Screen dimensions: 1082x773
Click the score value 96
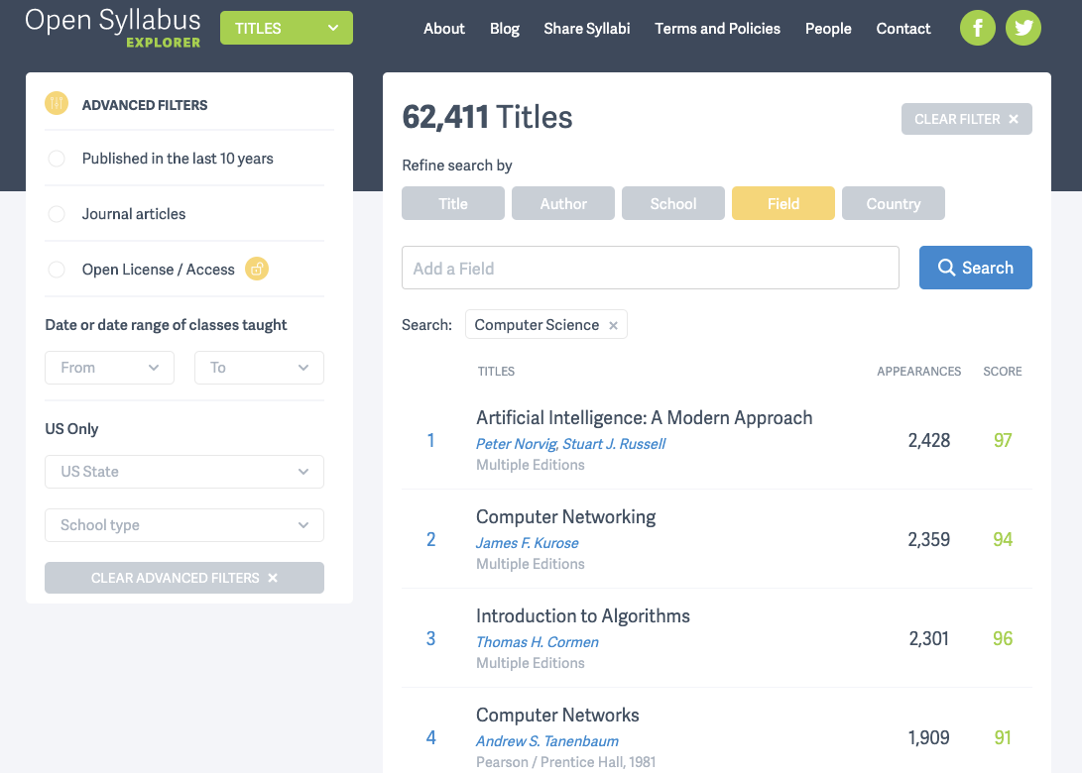(x=1003, y=638)
